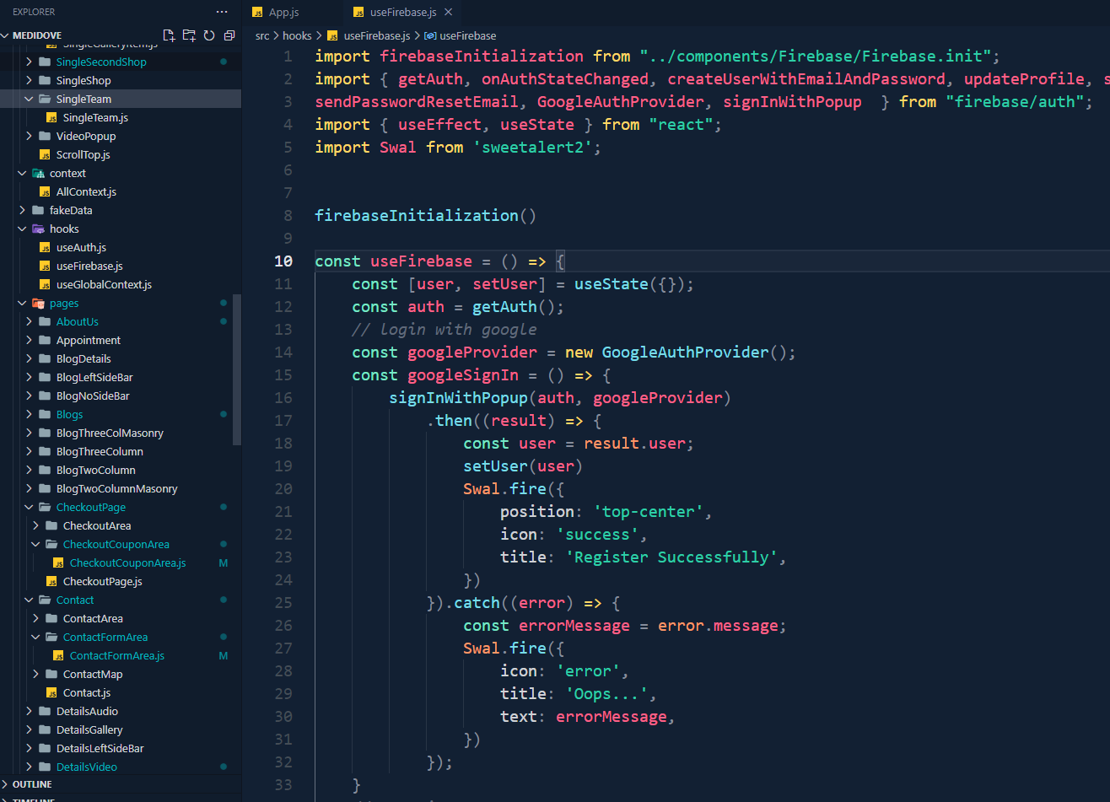This screenshot has height=802, width=1110.
Task: Open Contact.js file
Action: (87, 693)
